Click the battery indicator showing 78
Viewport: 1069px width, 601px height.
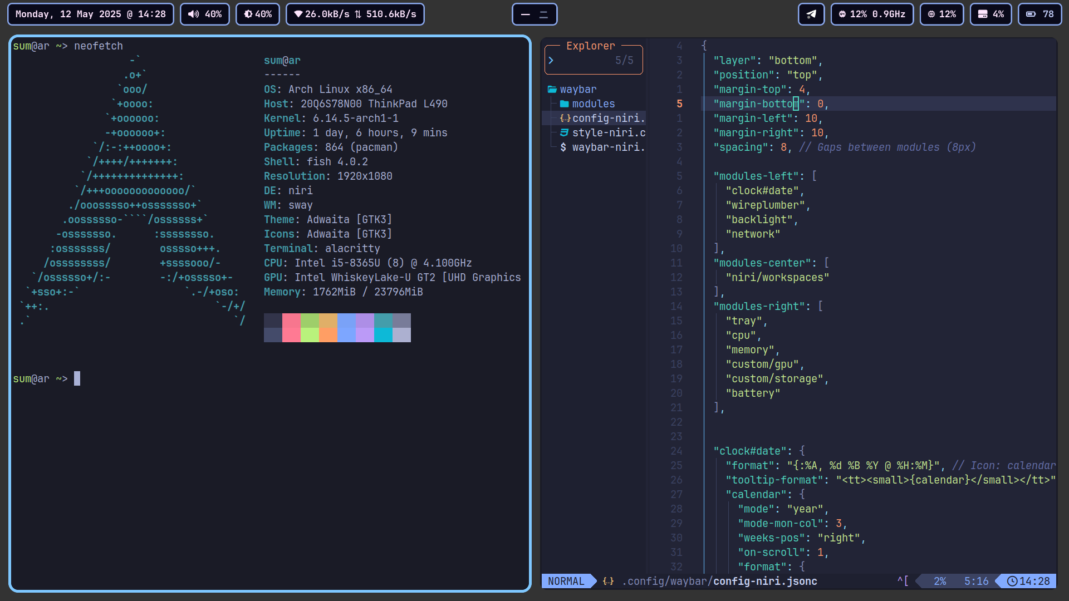tap(1039, 14)
